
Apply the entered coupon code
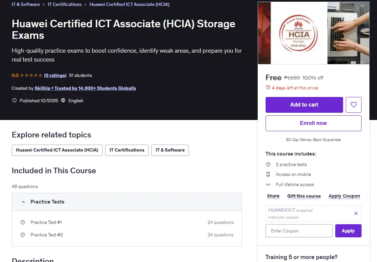pos(348,231)
